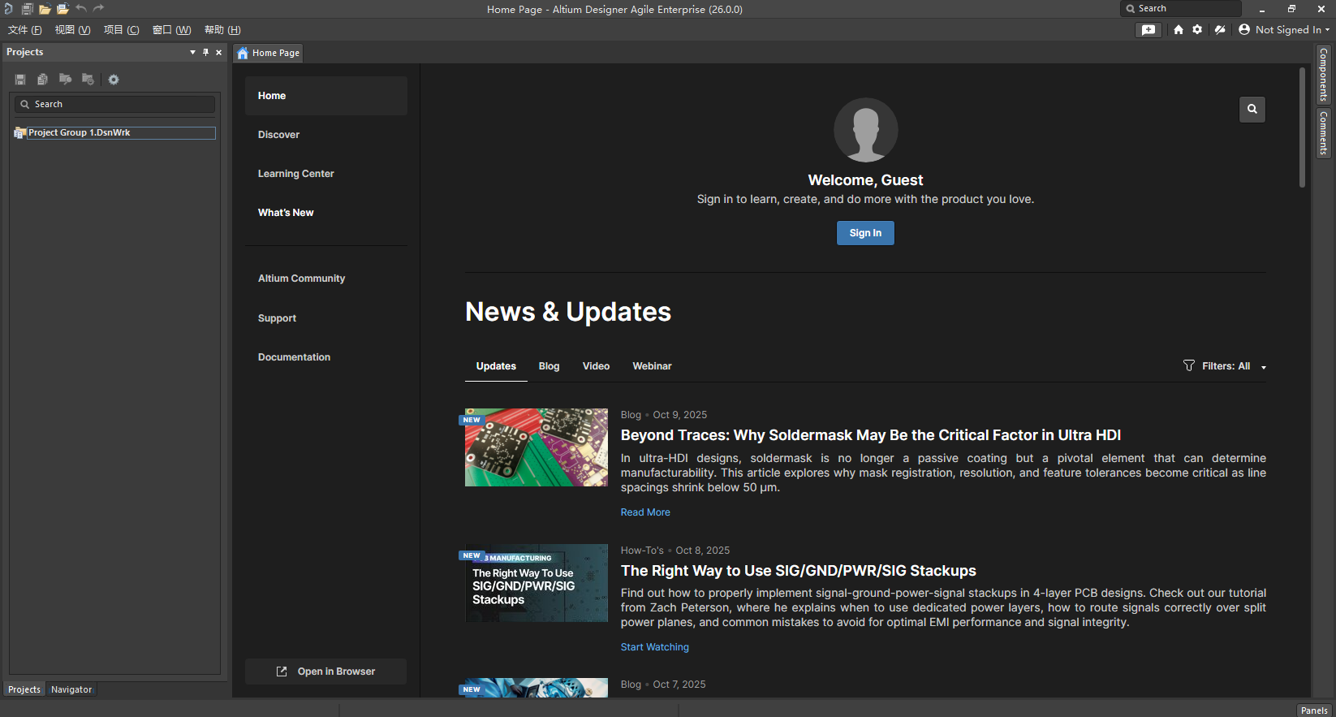Click the blue Sign In button

pos(865,233)
